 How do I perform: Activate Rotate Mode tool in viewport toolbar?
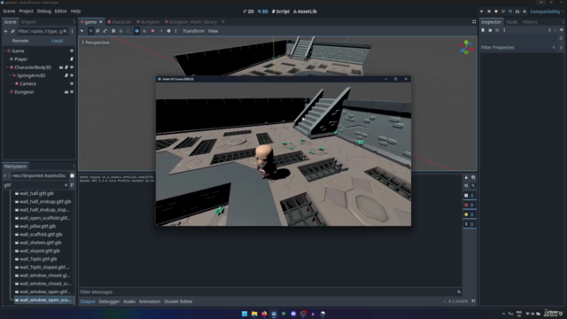pyautogui.click(x=98, y=31)
